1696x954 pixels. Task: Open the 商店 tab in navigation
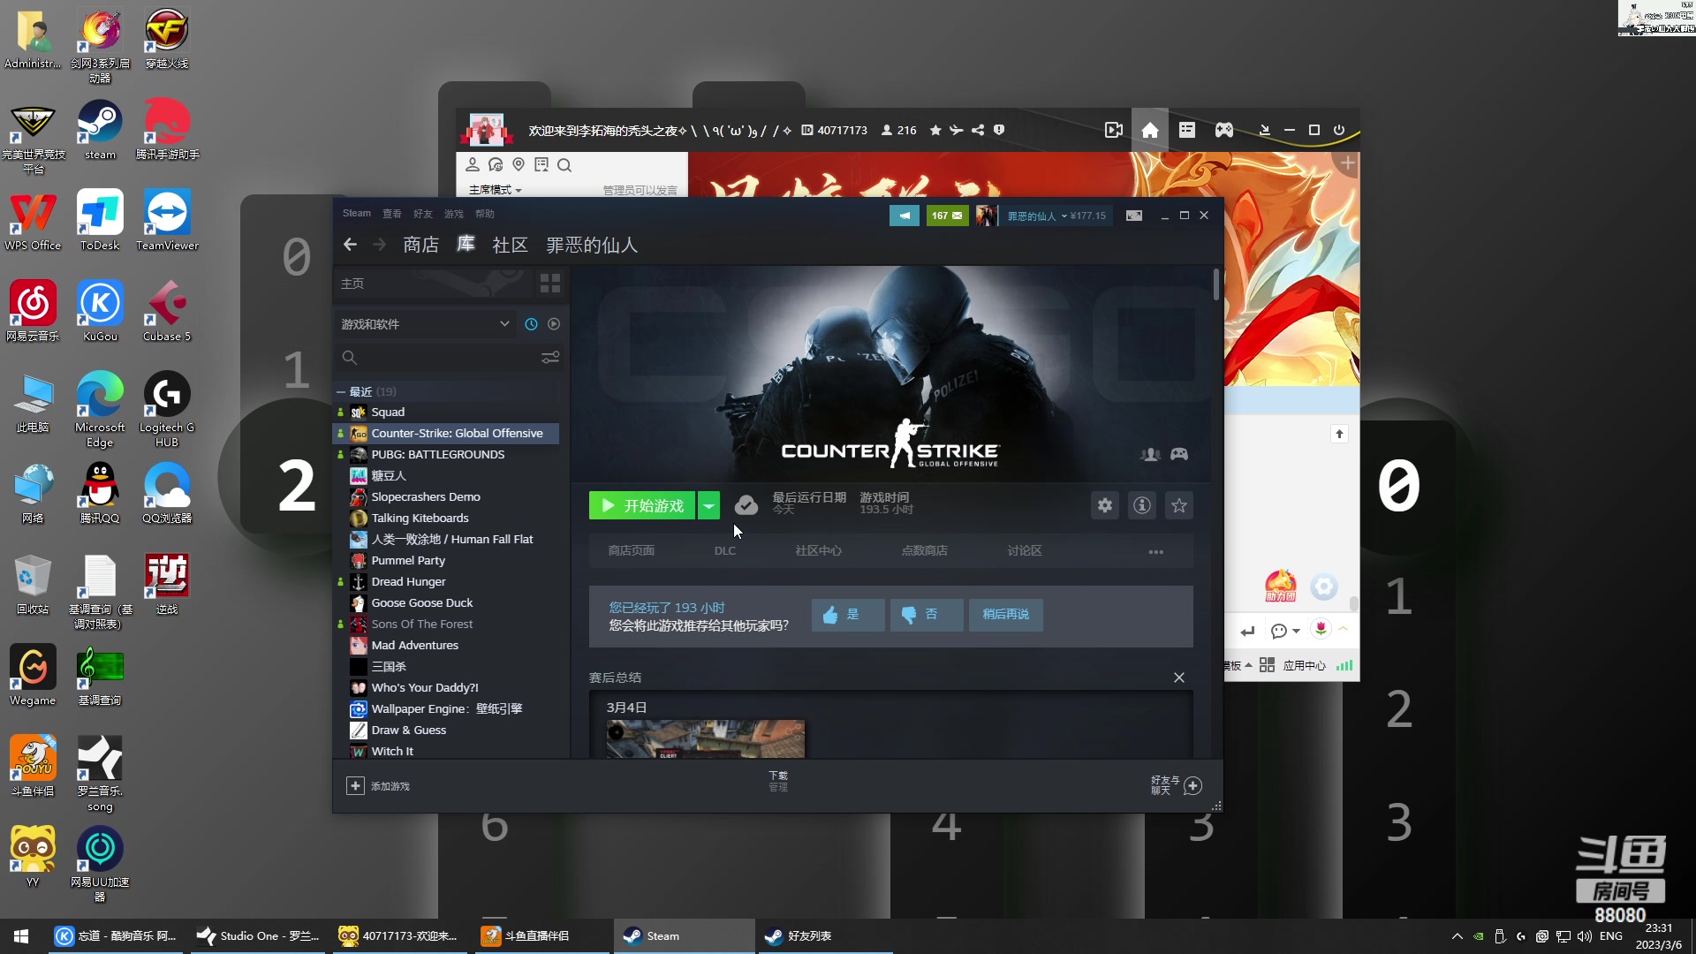click(420, 245)
